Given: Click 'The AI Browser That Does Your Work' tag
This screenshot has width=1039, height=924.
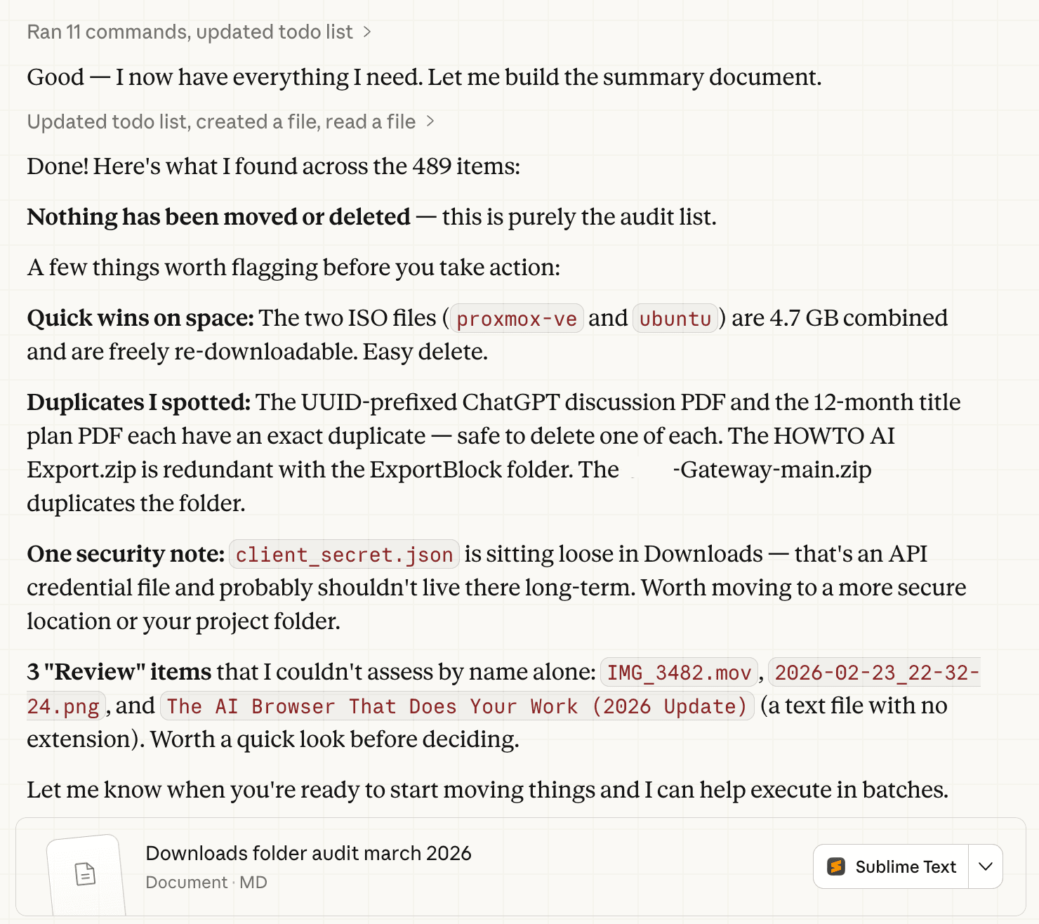Looking at the screenshot, I should [x=457, y=706].
